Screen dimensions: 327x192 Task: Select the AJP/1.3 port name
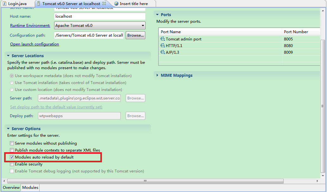tap(172, 52)
